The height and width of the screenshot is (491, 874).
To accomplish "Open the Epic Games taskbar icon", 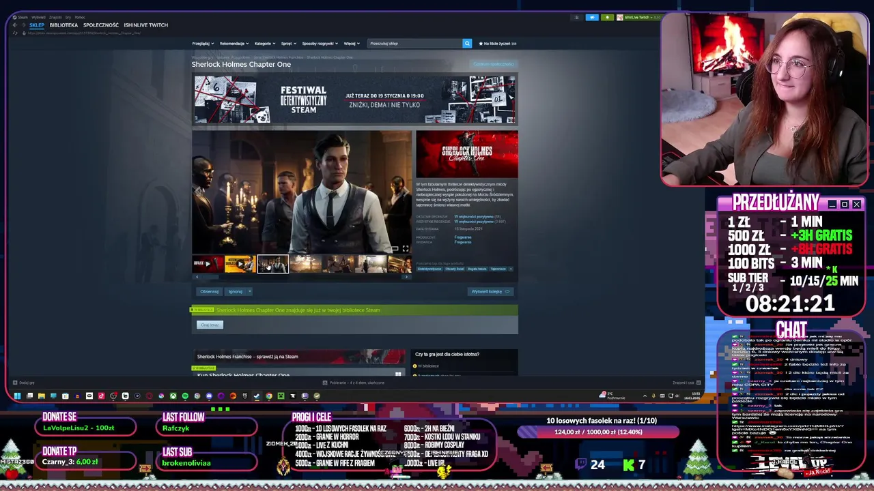I will (x=245, y=396).
